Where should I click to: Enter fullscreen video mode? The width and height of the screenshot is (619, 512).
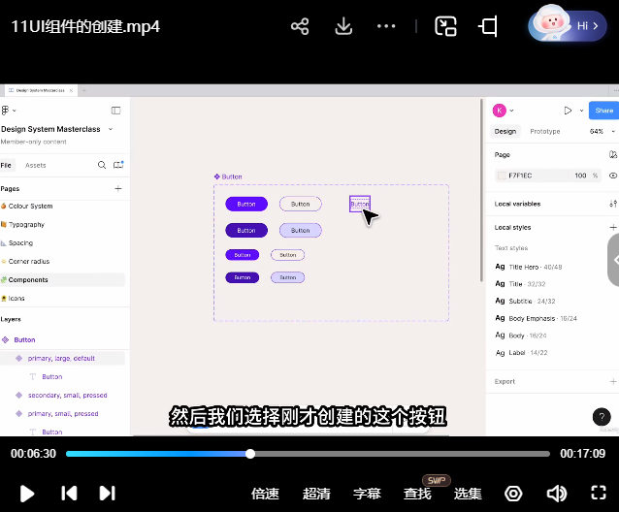pyautogui.click(x=599, y=493)
